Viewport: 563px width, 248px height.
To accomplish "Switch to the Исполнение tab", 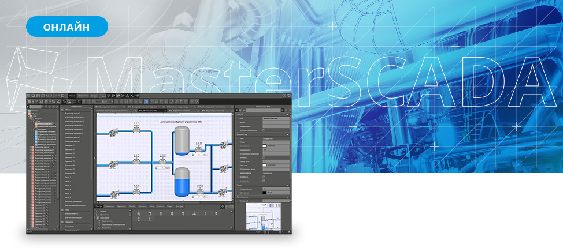I will (x=83, y=96).
